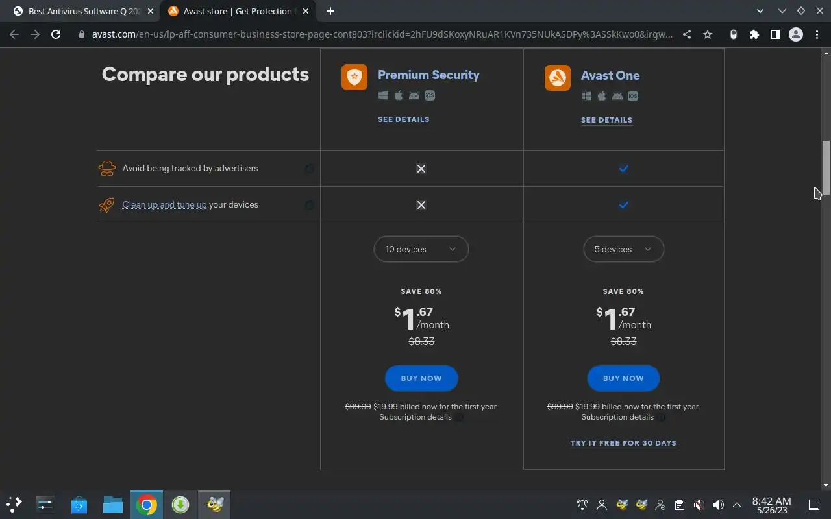
Task: Open the volume control tray icon
Action: 718,504
